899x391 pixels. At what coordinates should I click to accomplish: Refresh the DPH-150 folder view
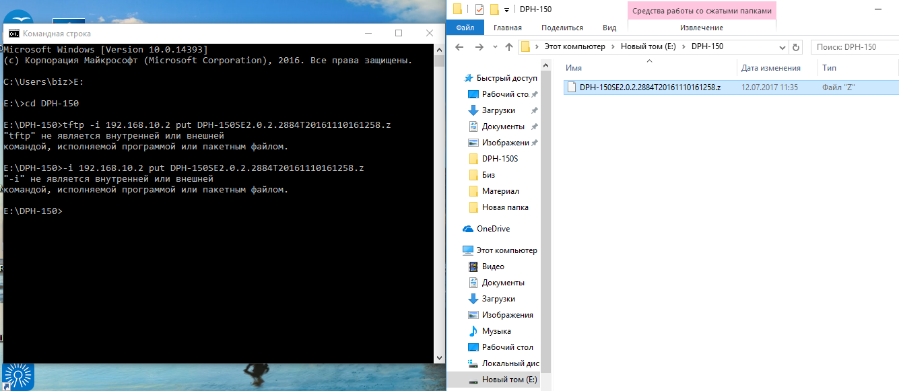pyautogui.click(x=796, y=47)
